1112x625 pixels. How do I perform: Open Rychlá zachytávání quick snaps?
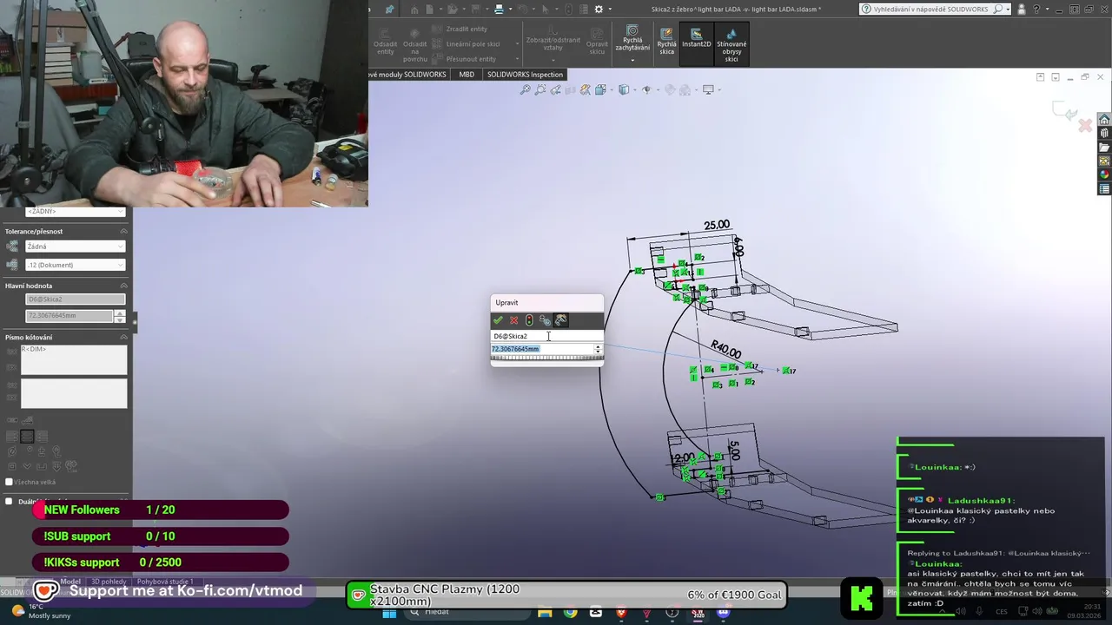pyautogui.click(x=632, y=37)
